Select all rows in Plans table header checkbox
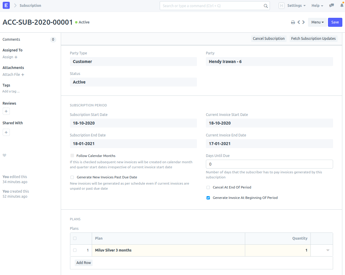 75,238
